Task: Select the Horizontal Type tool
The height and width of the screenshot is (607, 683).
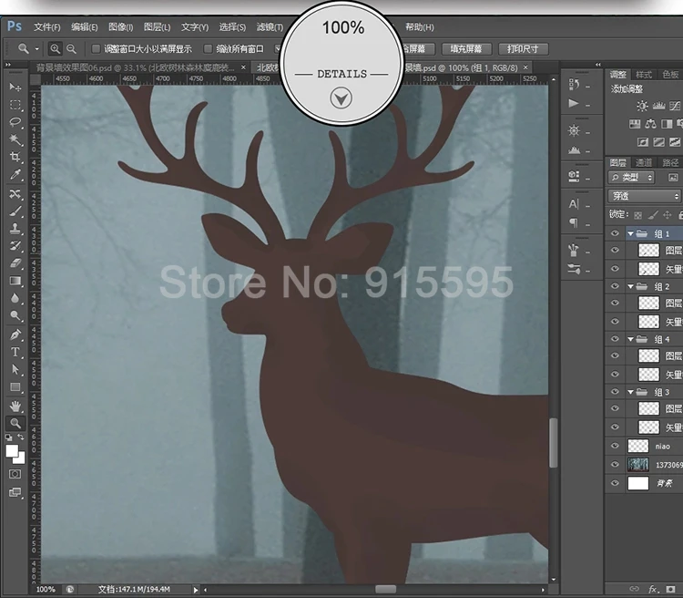Action: (15, 352)
